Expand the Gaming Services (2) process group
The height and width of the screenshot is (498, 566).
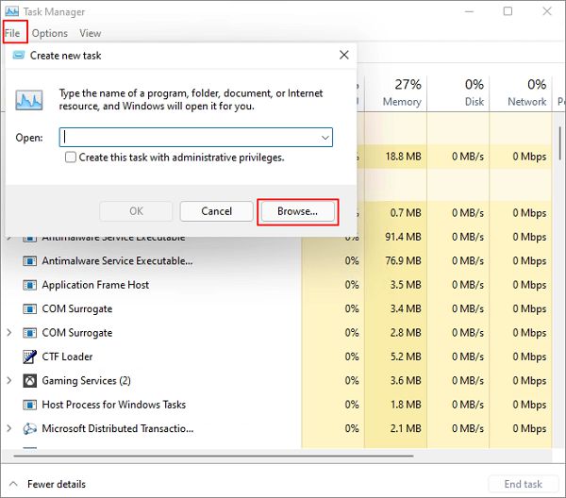(x=10, y=381)
